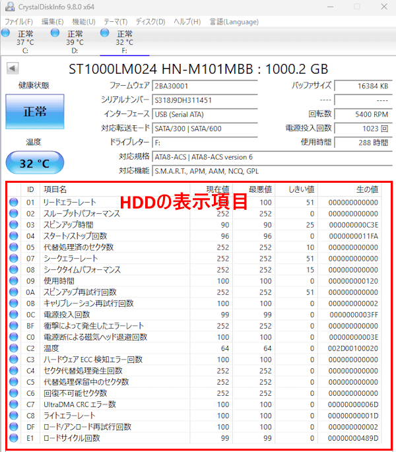396x452 pixels.
Task: Click the rotation rate value 5400 RPM
Action: [x=364, y=114]
